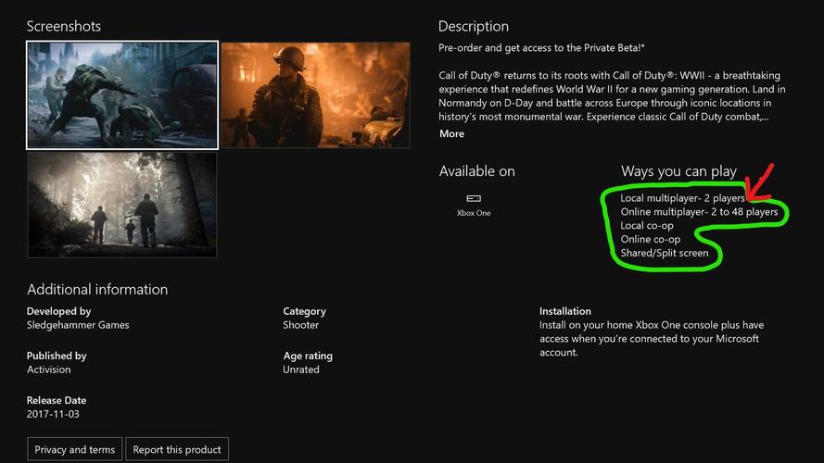Click the 'Xbox One' label
This screenshot has width=824, height=463.
click(474, 213)
